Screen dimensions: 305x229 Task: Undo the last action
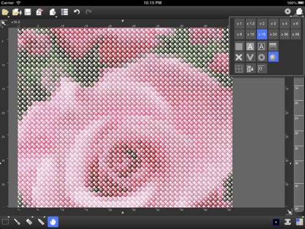coord(76,12)
